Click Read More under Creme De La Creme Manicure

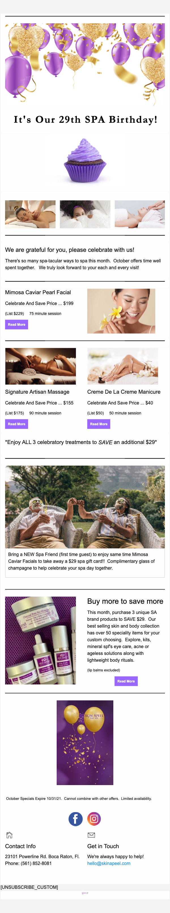pos(99,424)
